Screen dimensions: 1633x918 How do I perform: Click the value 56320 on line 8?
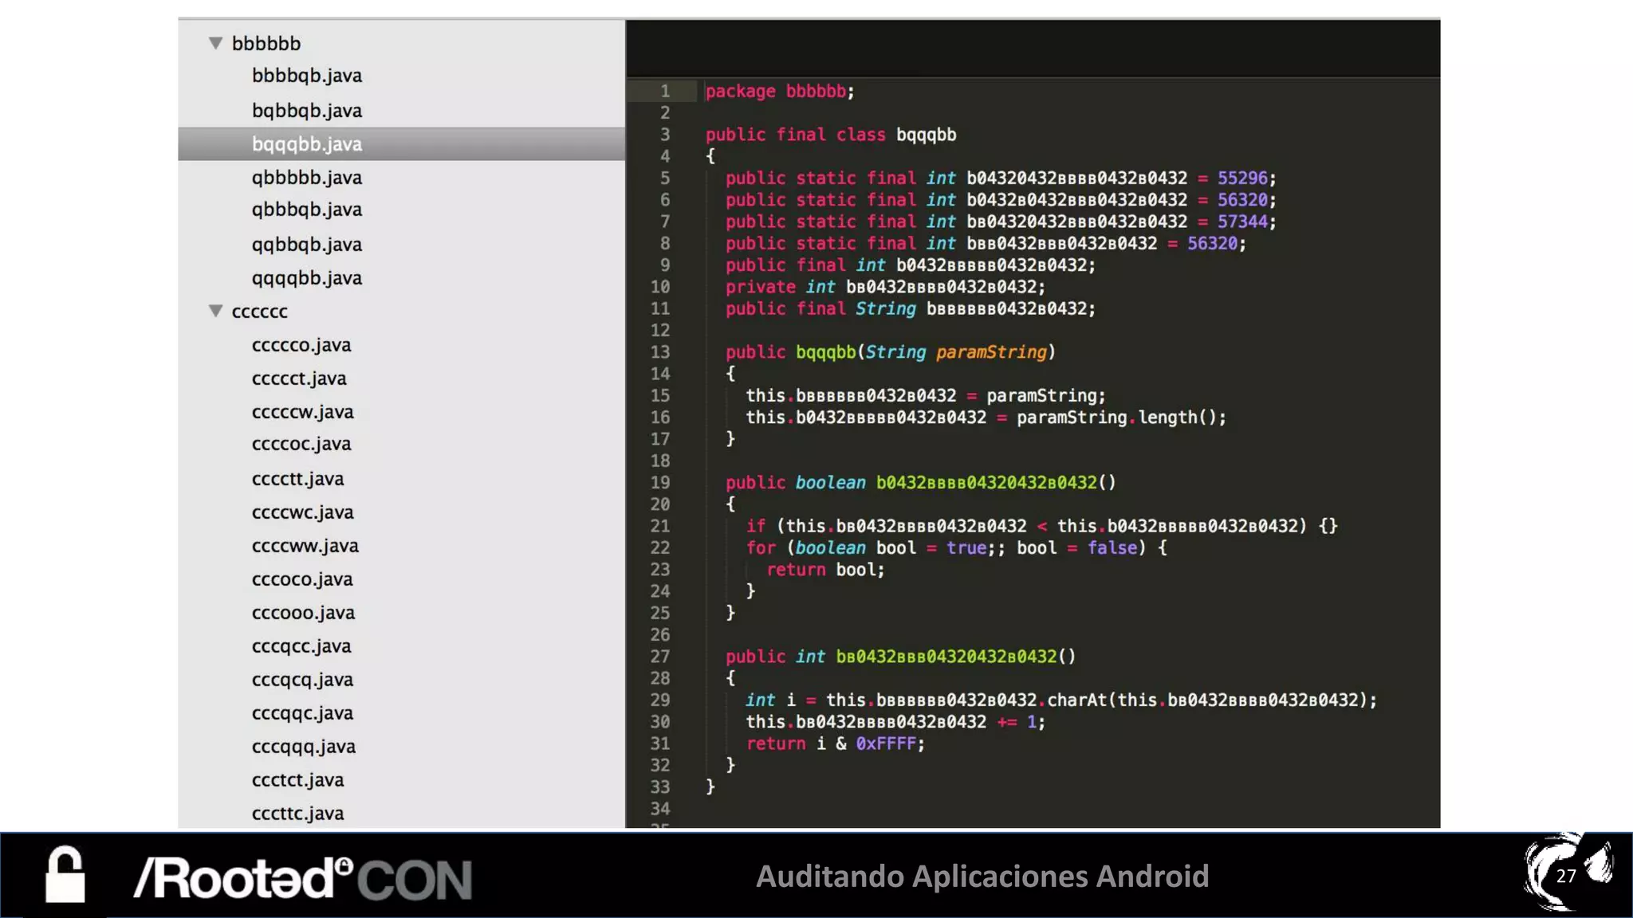click(x=1212, y=243)
